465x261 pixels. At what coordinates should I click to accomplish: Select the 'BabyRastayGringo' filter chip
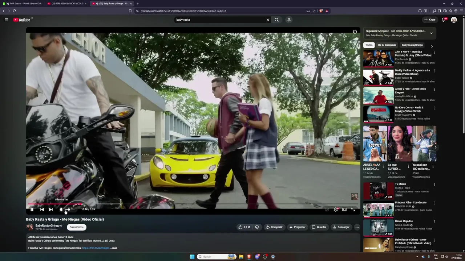[x=412, y=45]
